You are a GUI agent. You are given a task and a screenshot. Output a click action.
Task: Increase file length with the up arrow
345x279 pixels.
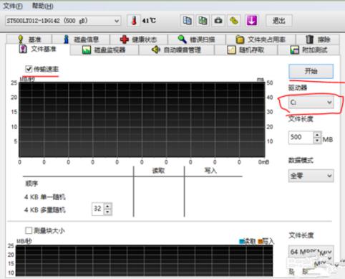pyautogui.click(x=317, y=135)
